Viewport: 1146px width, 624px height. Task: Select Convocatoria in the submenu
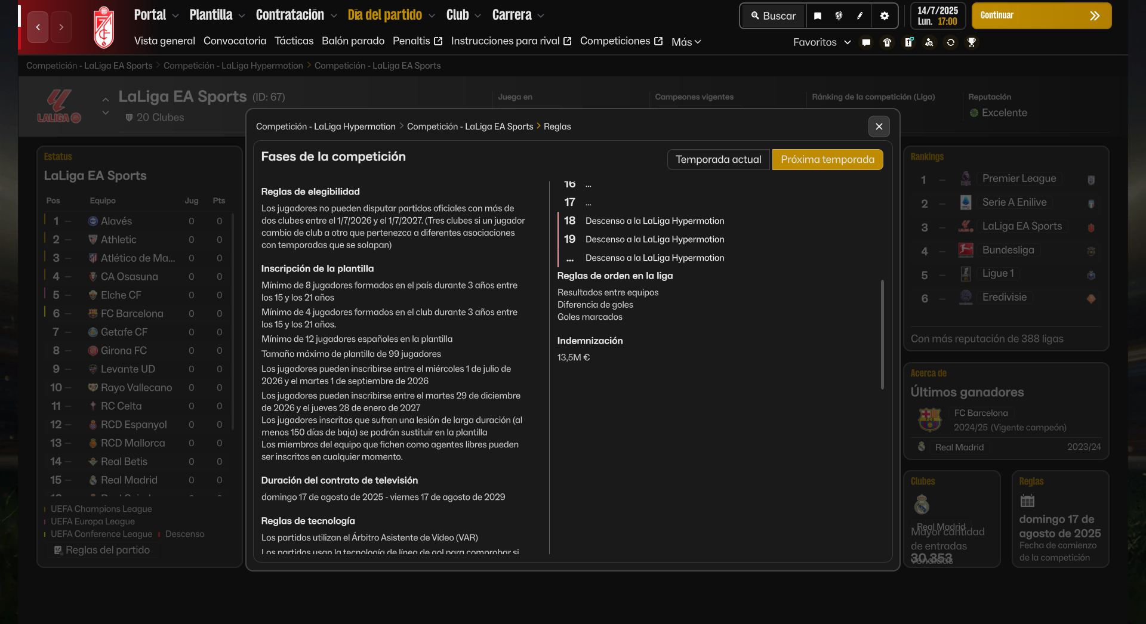[235, 41]
